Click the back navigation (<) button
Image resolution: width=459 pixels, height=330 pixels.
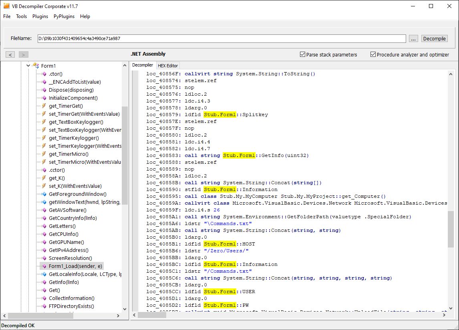click(10, 54)
